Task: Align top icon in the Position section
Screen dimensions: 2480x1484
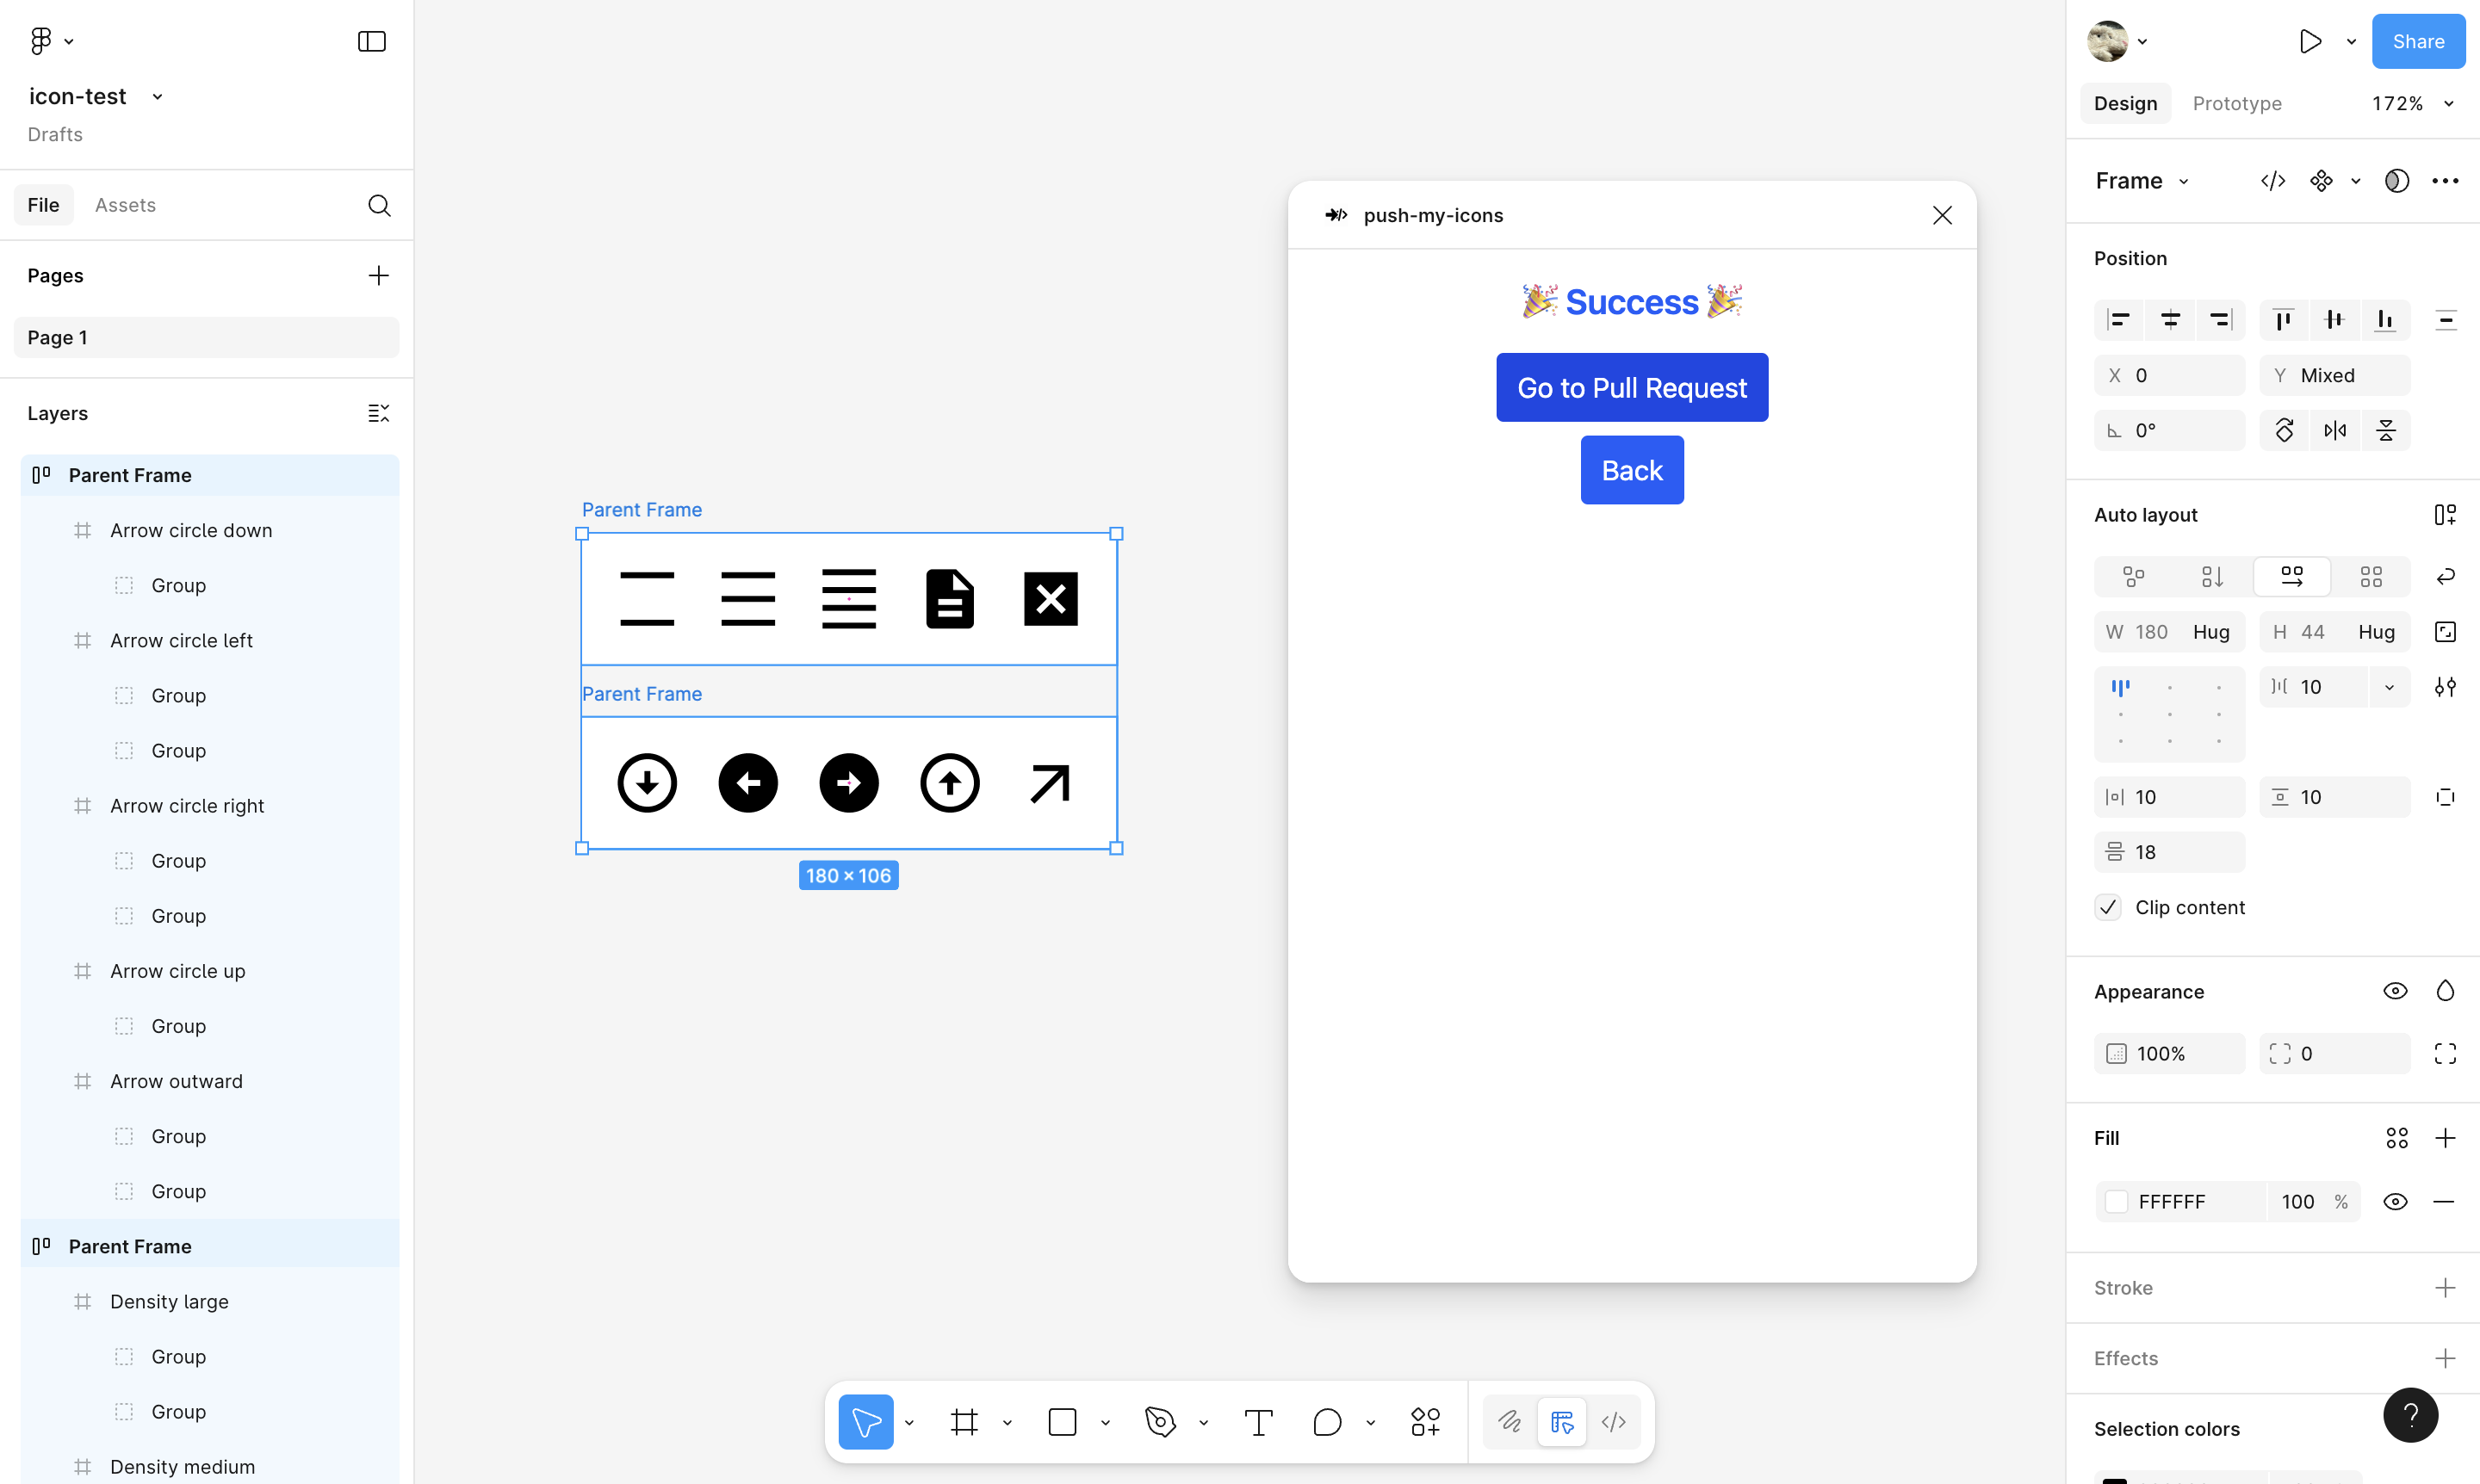Action: (2283, 320)
